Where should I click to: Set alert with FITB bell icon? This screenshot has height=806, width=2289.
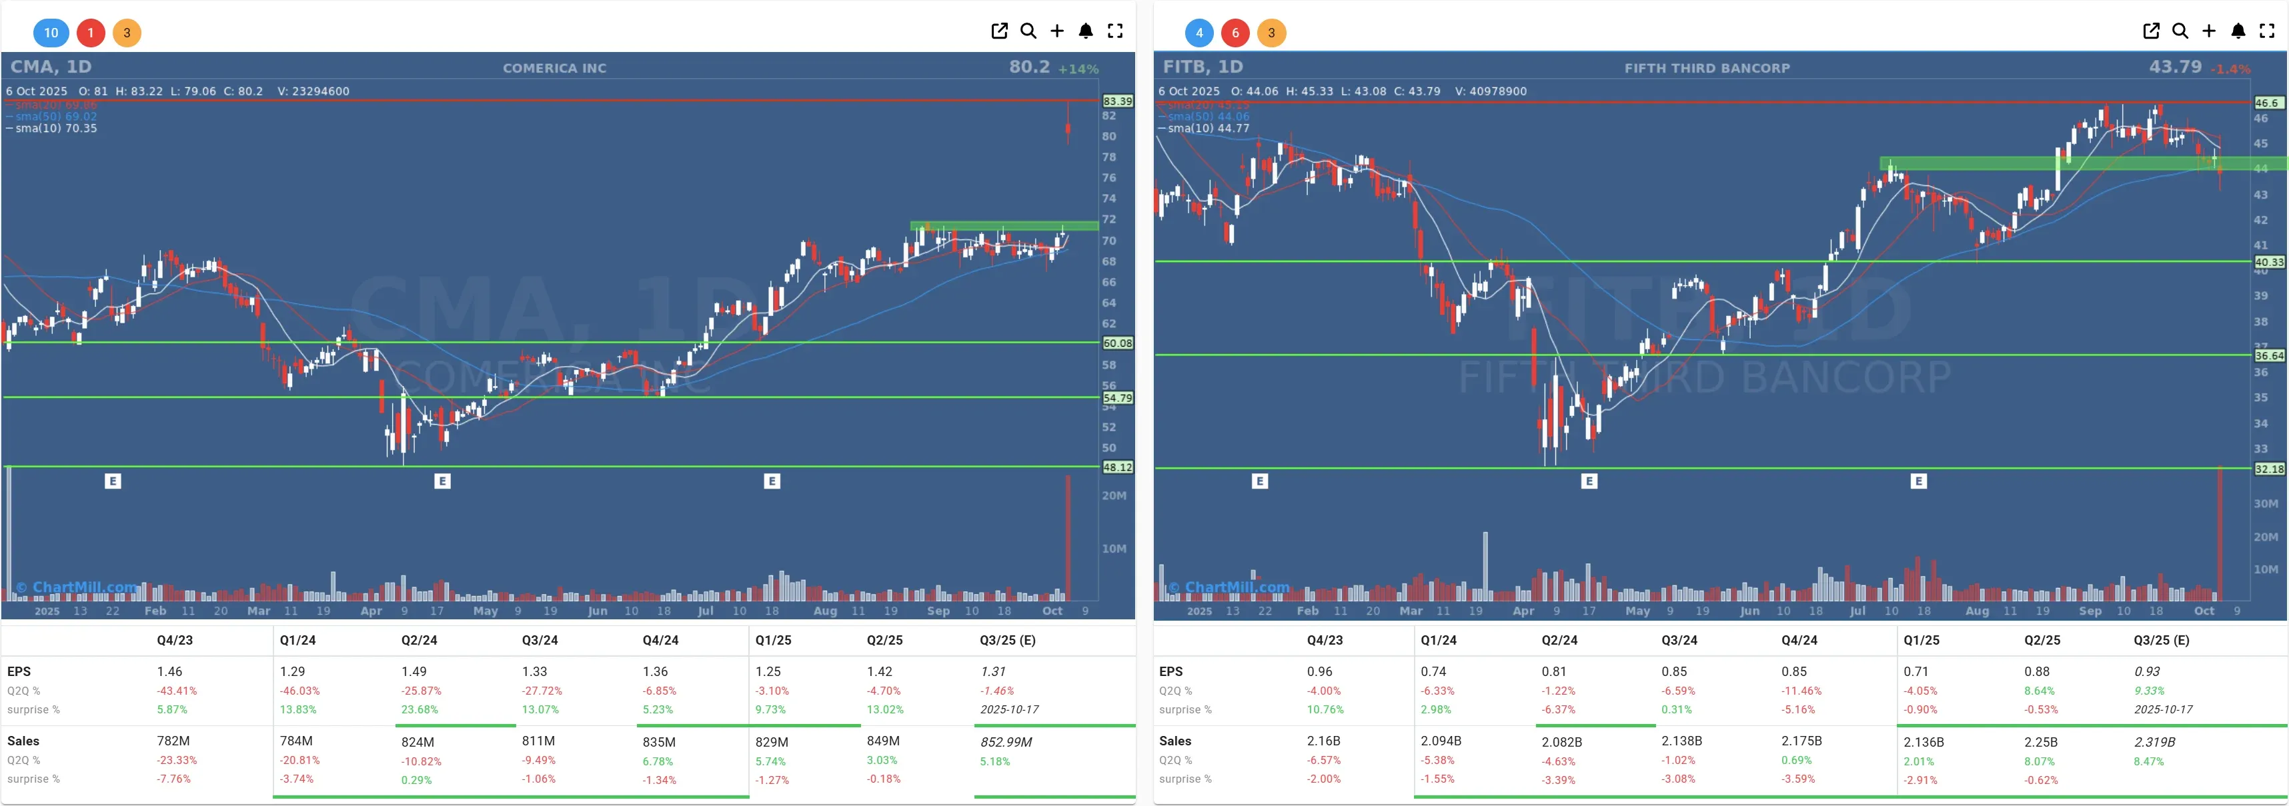point(2238,31)
